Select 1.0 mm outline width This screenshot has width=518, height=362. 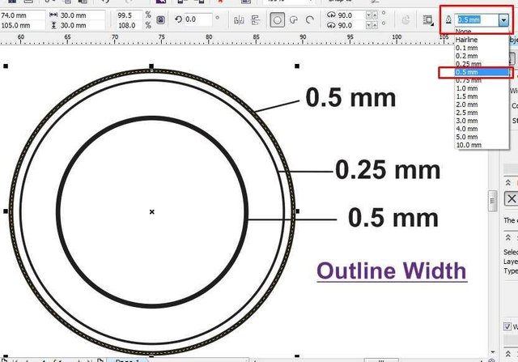(481, 88)
